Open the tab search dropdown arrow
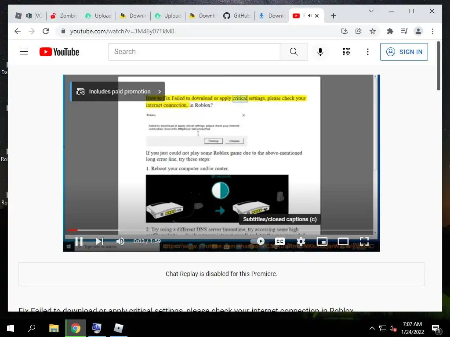The height and width of the screenshot is (337, 450). [x=371, y=11]
